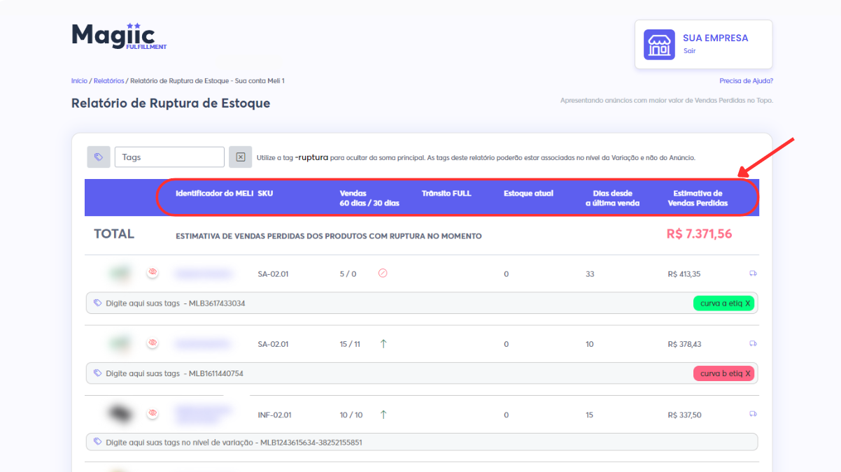The height and width of the screenshot is (472, 841).
Task: Open the Relatórios breadcrumb link
Action: coord(108,81)
